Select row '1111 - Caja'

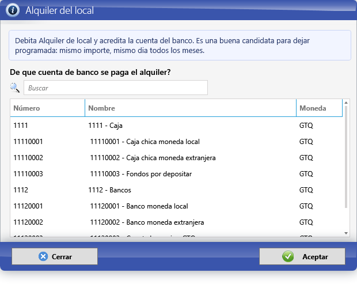[x=176, y=126]
